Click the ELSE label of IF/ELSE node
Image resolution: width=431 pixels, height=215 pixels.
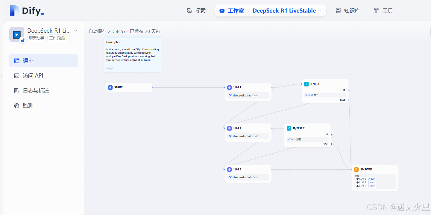343,100
